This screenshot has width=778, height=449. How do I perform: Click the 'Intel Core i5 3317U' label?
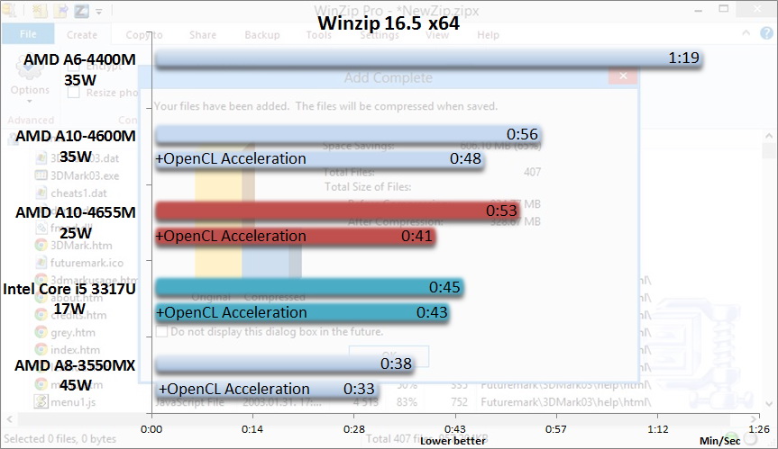tap(69, 289)
